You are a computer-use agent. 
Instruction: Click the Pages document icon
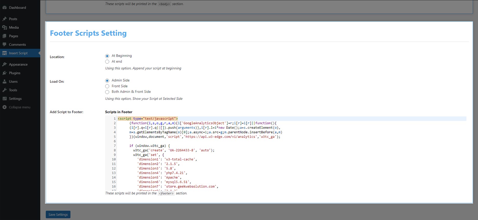(4, 36)
